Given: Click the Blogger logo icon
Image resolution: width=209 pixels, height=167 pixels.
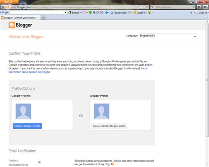Looking at the screenshot, I should (x=12, y=25).
